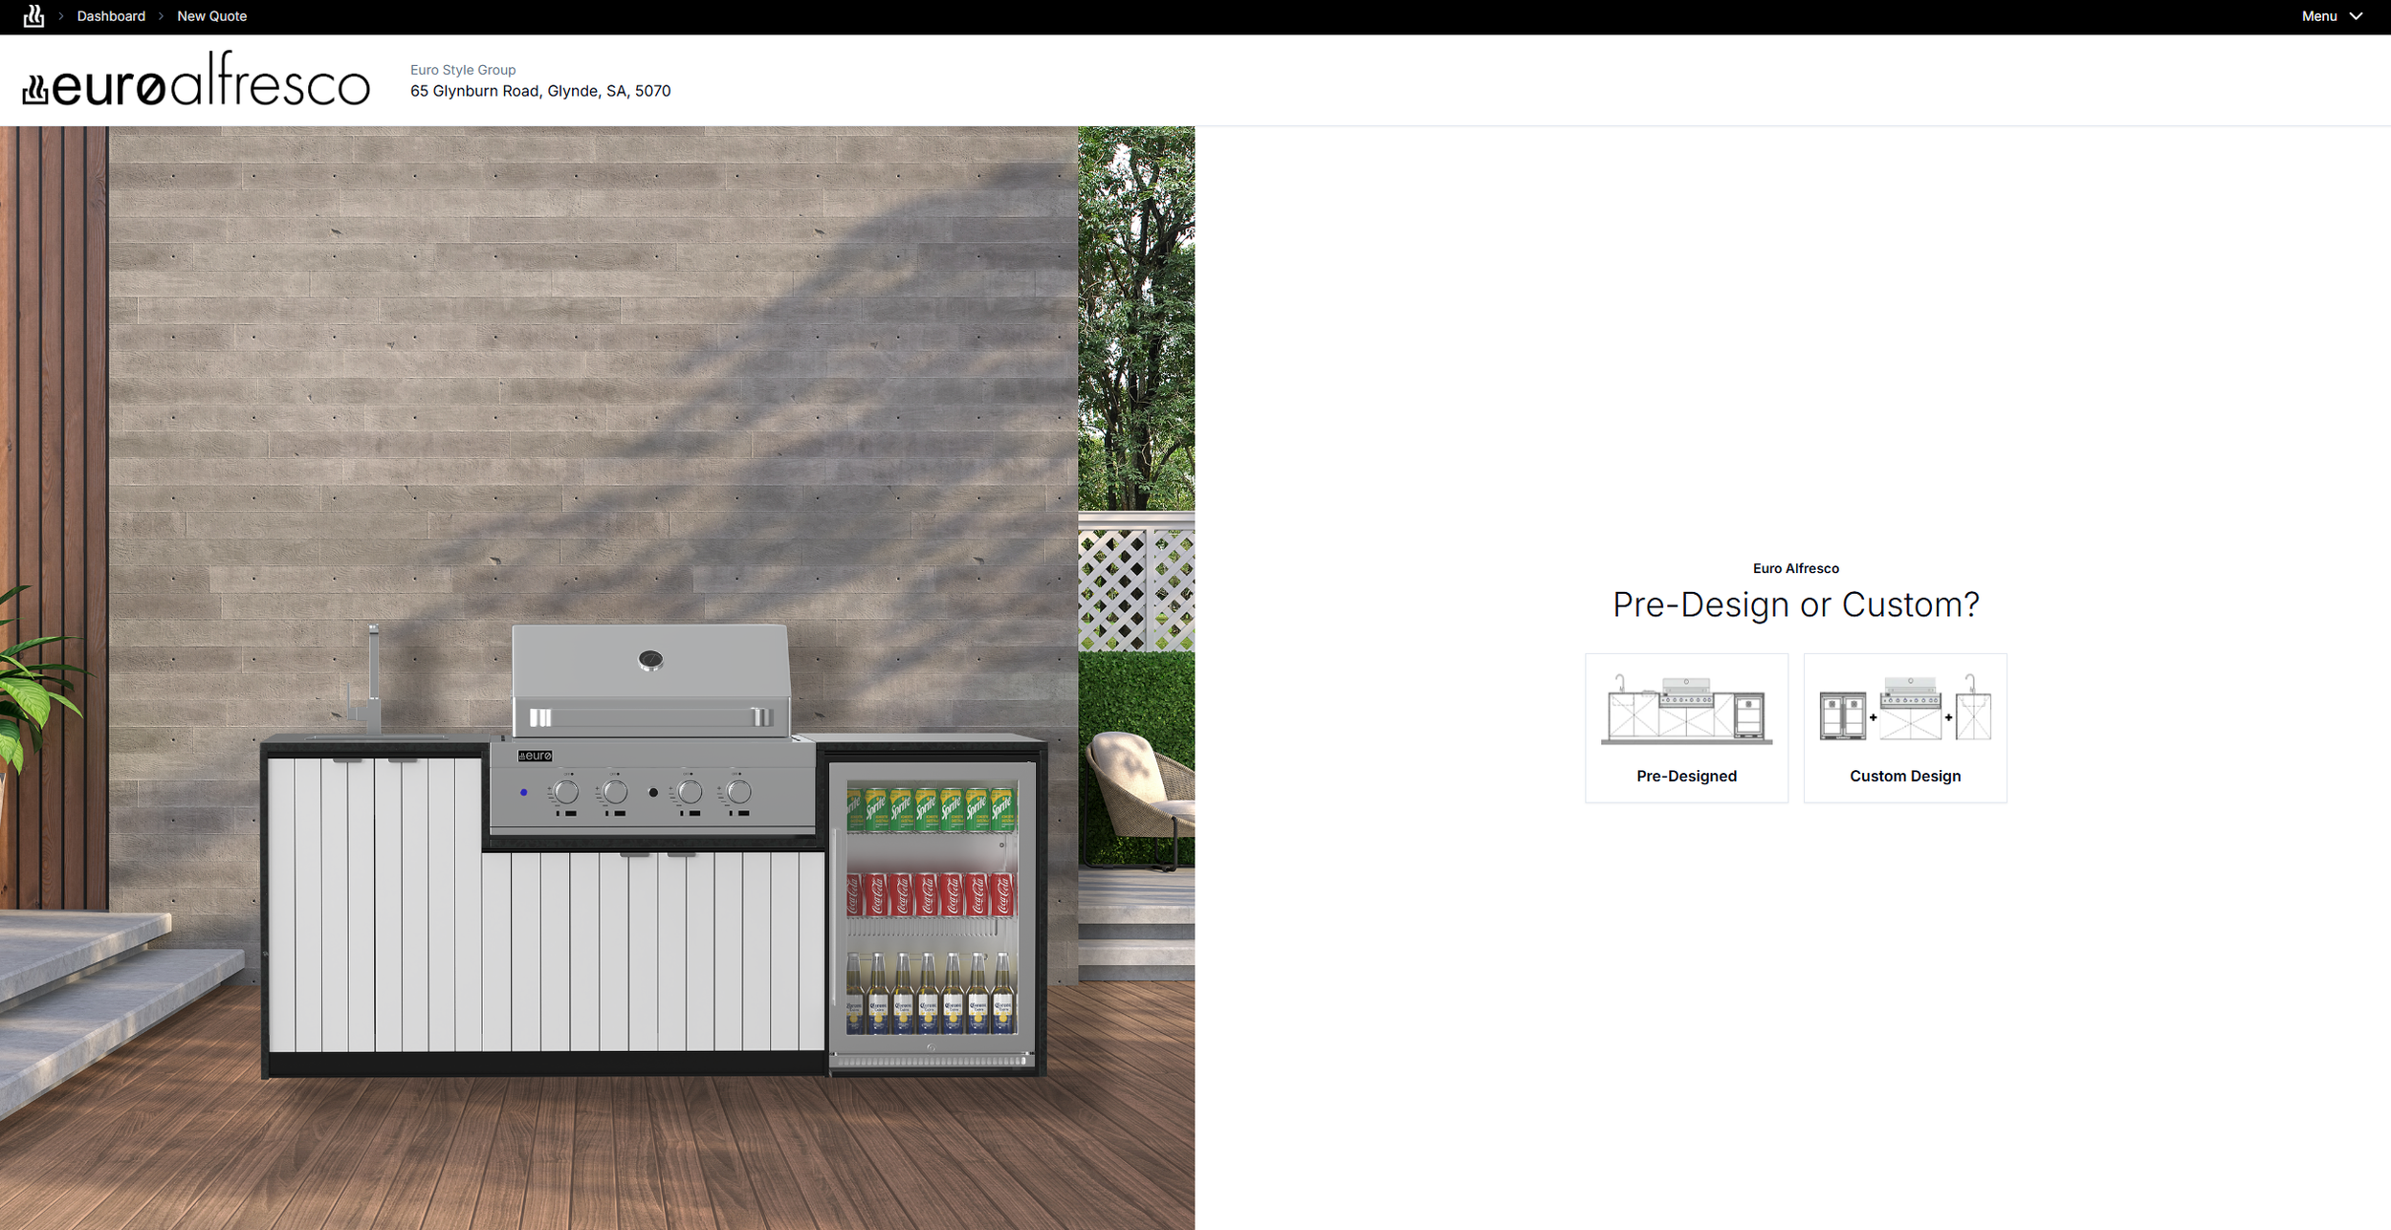Go to Dashboard breadcrumb
2391x1230 pixels.
pyautogui.click(x=111, y=16)
